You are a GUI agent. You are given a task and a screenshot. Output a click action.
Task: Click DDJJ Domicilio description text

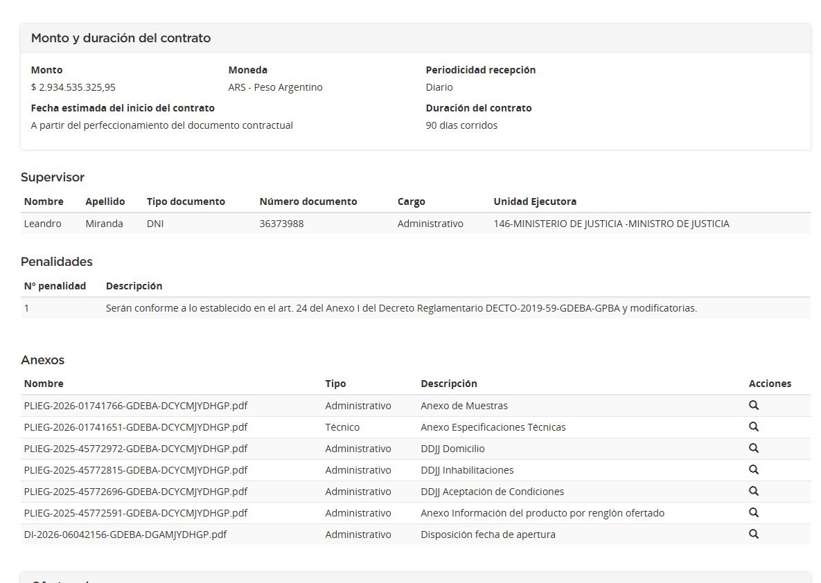[452, 449]
